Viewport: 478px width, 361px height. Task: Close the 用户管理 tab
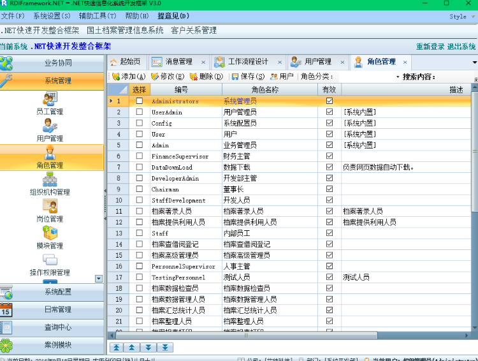[x=342, y=63]
